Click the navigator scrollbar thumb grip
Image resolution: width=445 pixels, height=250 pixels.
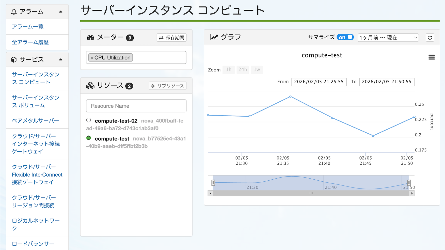311,193
